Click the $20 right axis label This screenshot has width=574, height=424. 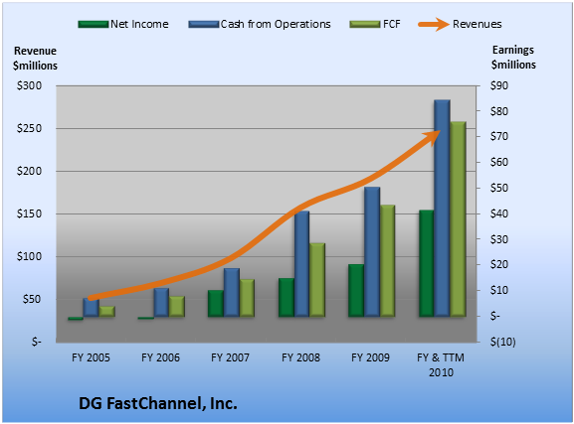[499, 265]
